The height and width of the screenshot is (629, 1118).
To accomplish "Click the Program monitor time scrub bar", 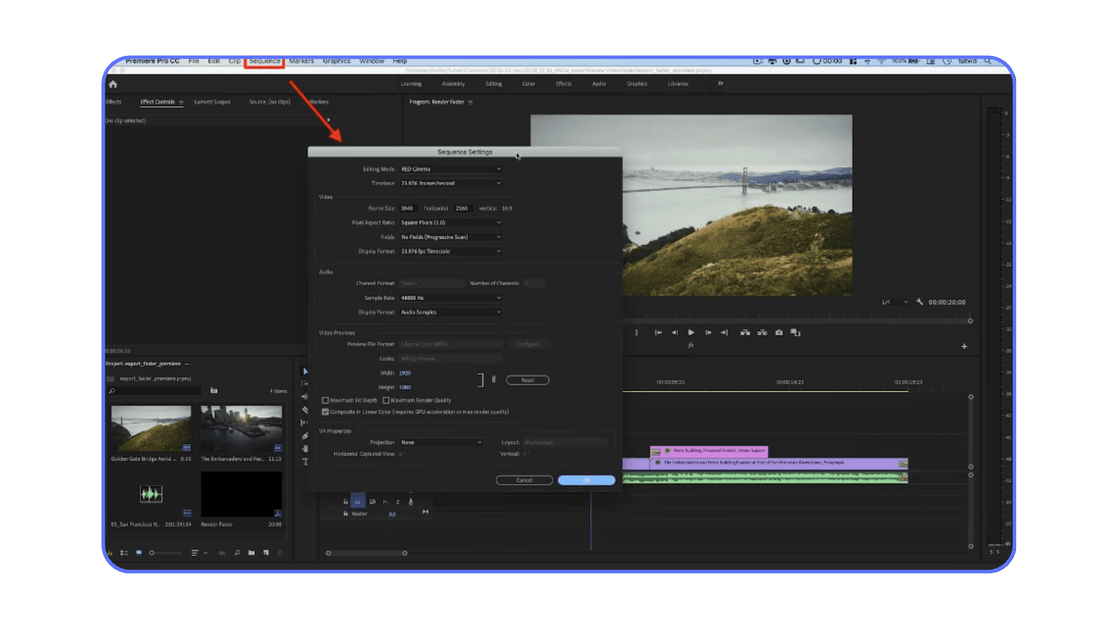I will click(x=799, y=321).
